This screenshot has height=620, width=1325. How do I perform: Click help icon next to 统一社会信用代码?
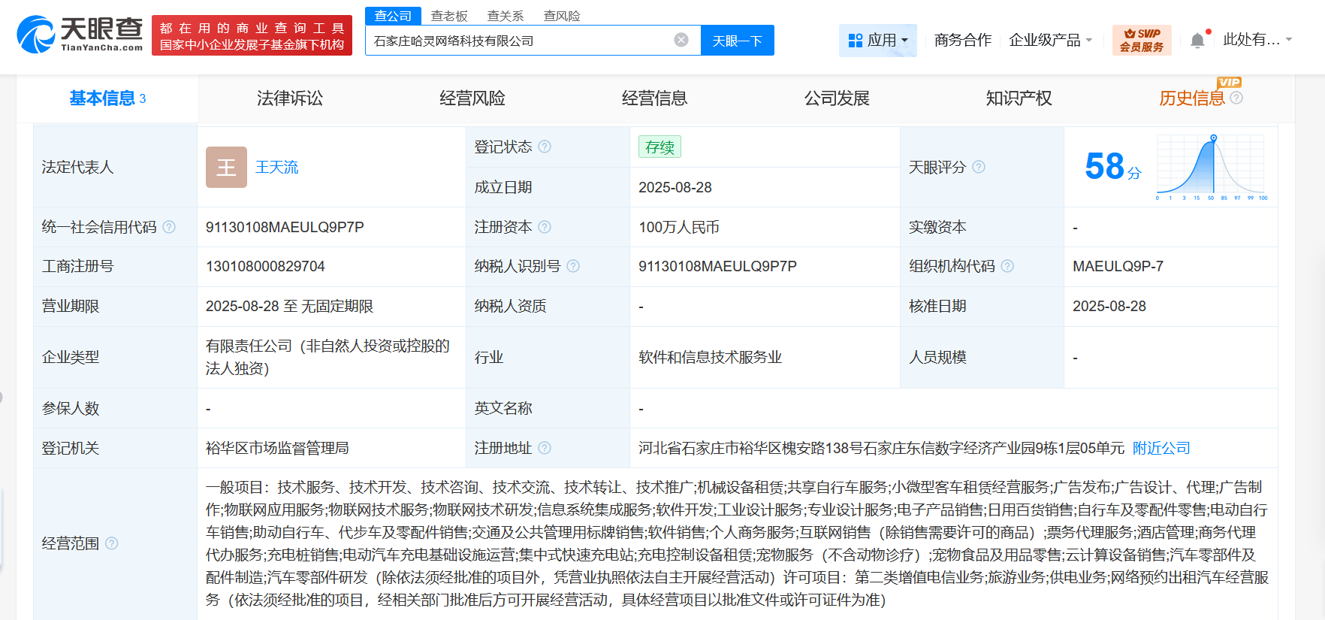pos(169,227)
